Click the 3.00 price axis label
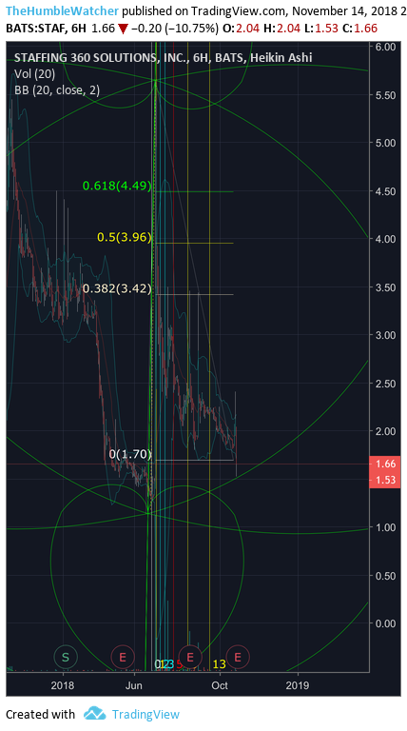The height and width of the screenshot is (731, 407). coord(385,335)
